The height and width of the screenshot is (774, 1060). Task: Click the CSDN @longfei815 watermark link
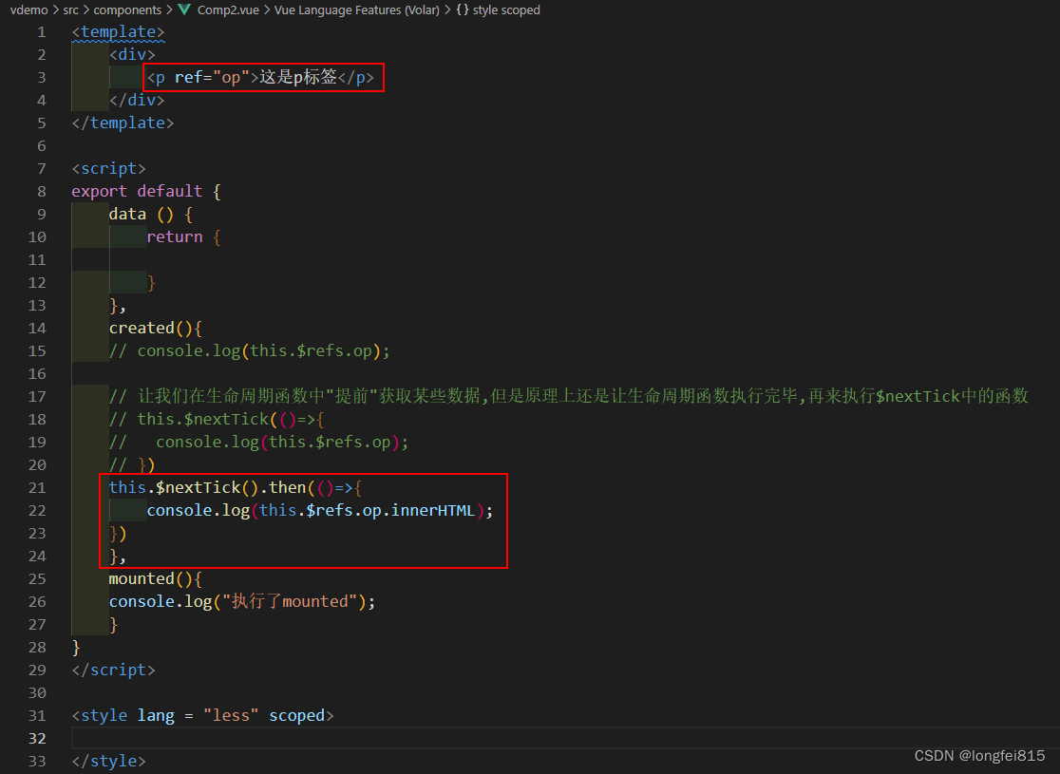[980, 755]
